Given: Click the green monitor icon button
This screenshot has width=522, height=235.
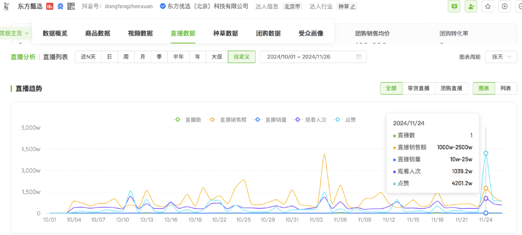Looking at the screenshot, I should click(454, 6).
